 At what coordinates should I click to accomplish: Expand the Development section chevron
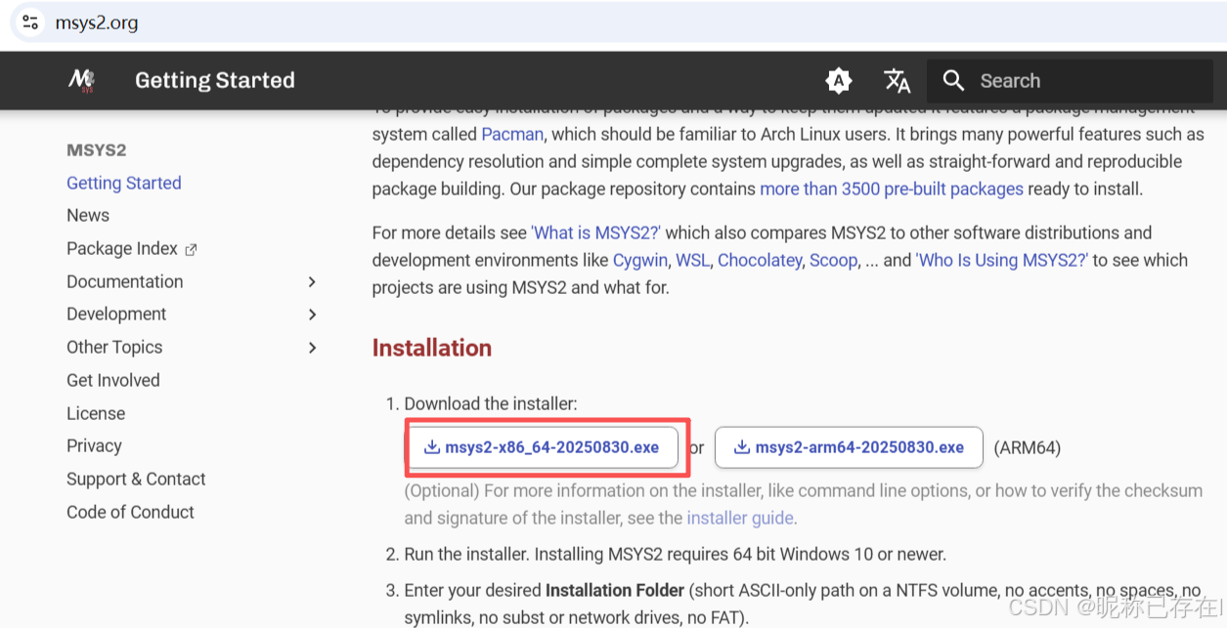click(x=312, y=314)
